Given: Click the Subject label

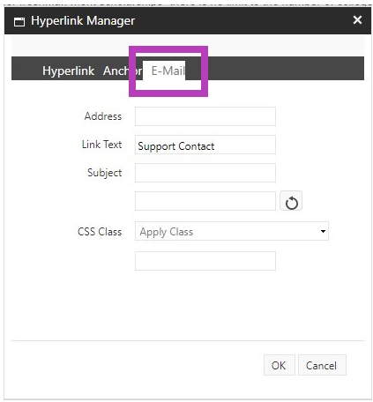Looking at the screenshot, I should (x=104, y=173).
